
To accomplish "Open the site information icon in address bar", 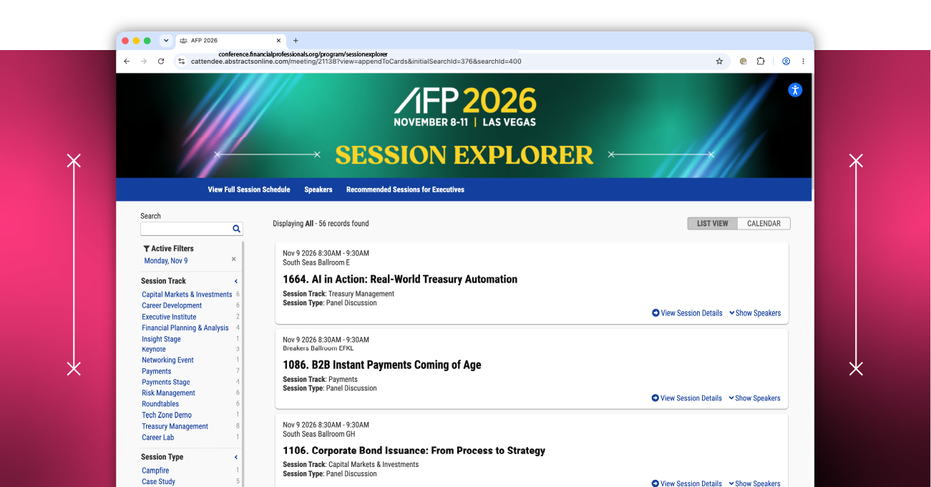I will click(182, 62).
